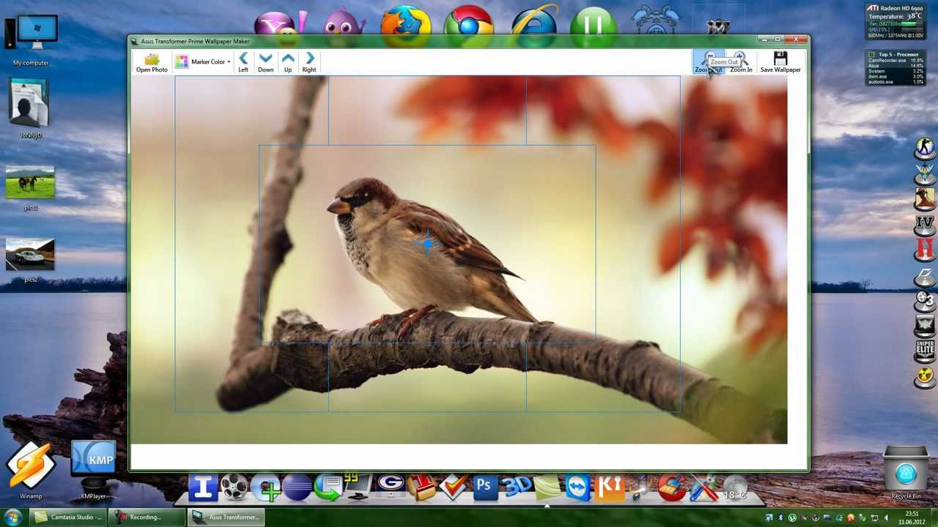The height and width of the screenshot is (527, 938).
Task: Click the Recording taskbar button
Action: coord(145,517)
